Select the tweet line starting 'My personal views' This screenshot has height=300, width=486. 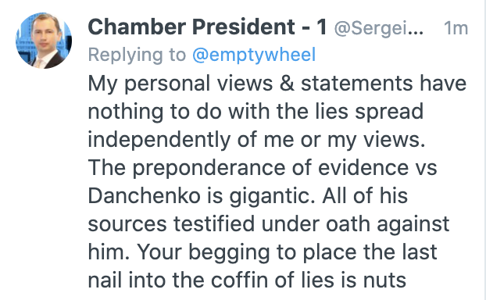(x=277, y=84)
